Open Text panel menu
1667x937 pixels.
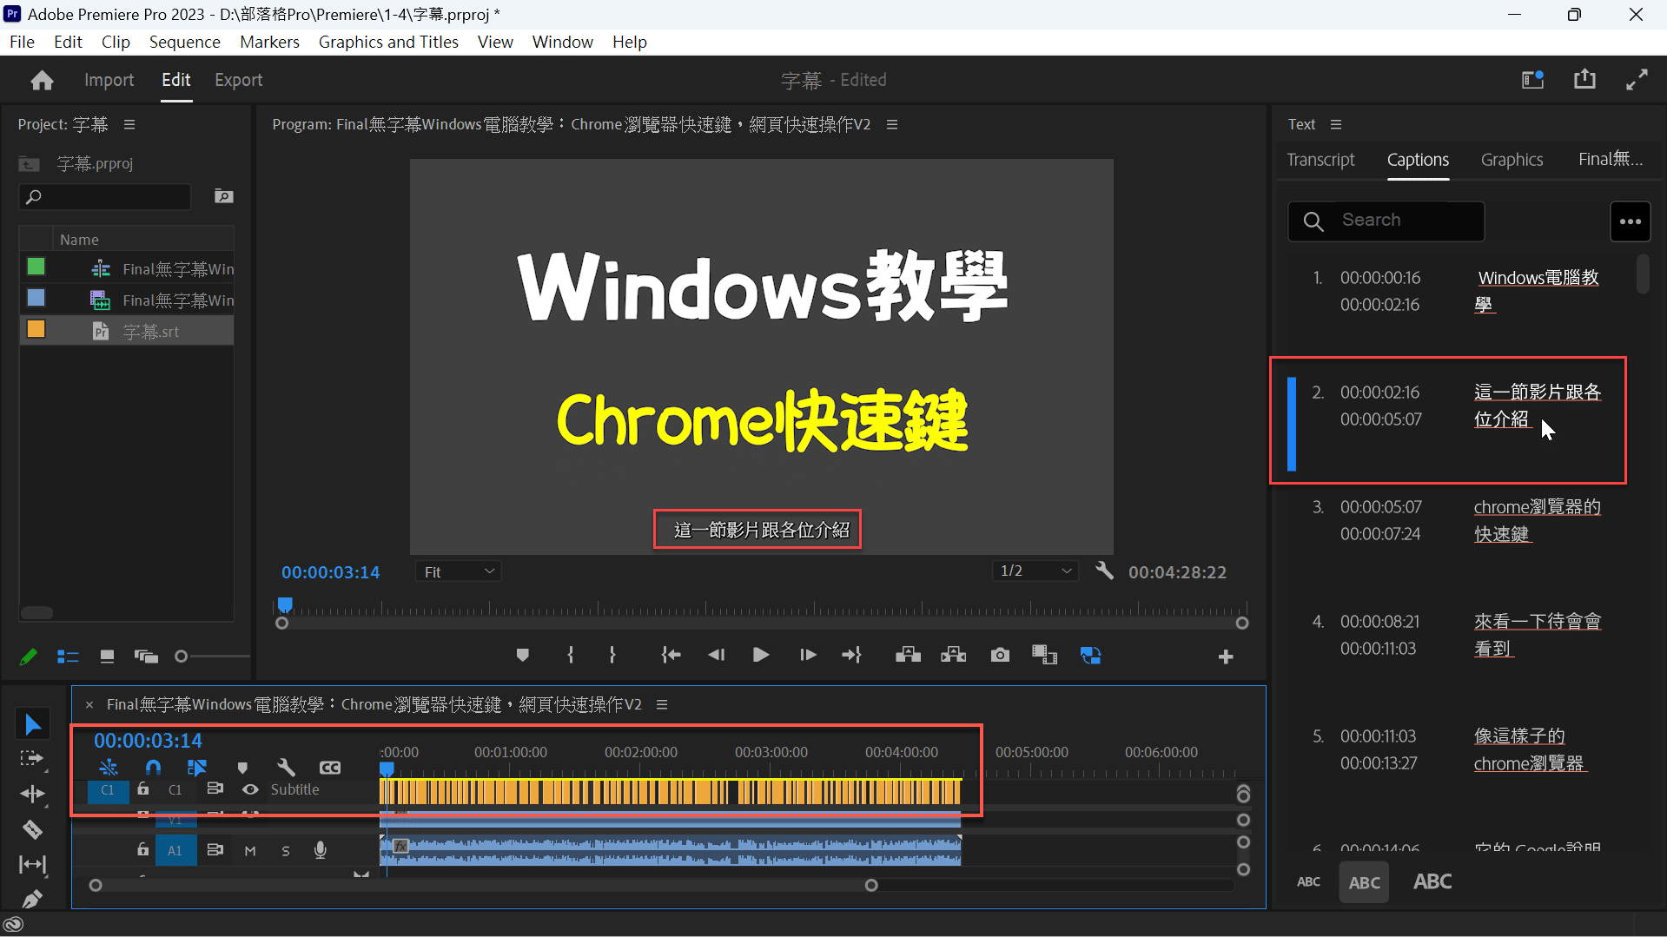pos(1336,124)
